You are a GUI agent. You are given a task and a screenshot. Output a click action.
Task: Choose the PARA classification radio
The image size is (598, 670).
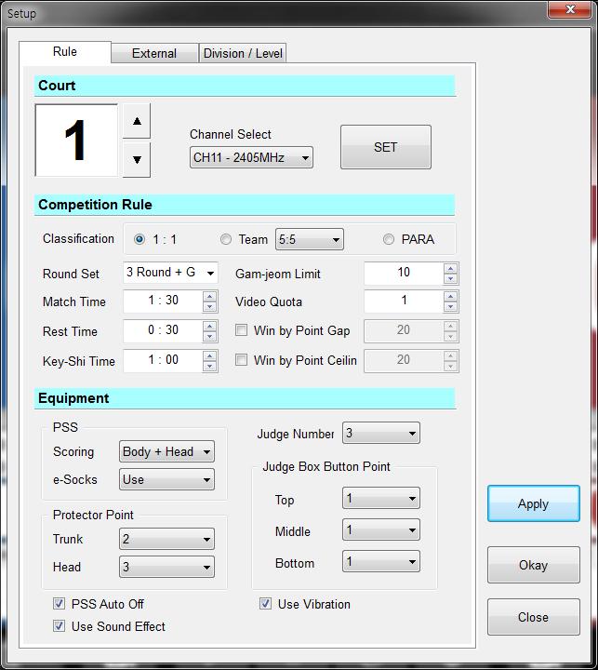click(388, 239)
